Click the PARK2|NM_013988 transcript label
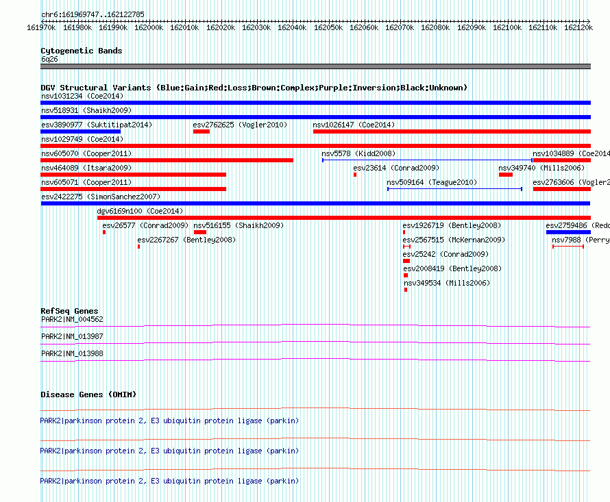This screenshot has height=502, width=610. [72, 354]
